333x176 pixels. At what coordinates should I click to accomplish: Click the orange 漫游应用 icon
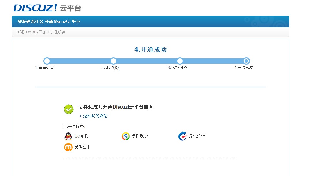(x=68, y=147)
